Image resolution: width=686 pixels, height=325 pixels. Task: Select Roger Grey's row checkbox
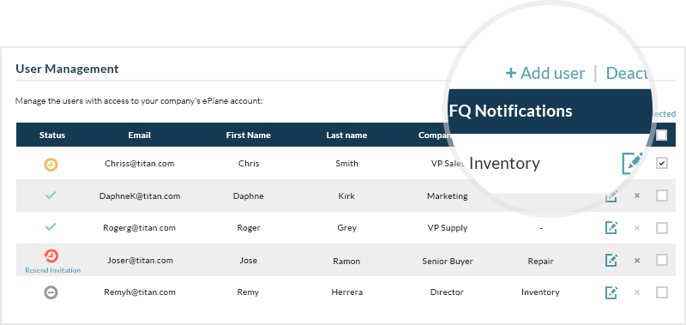point(662,228)
